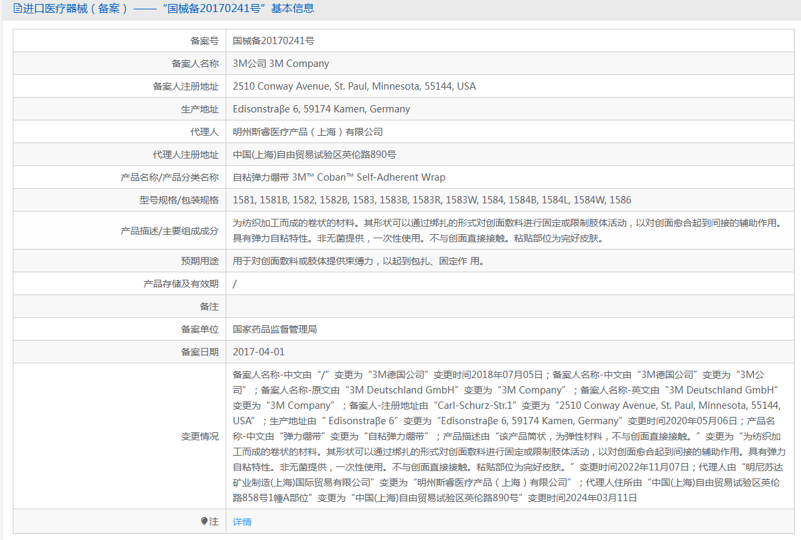Click the 备案人注册地址 label
Screen dimensions: 801x540
click(x=186, y=86)
